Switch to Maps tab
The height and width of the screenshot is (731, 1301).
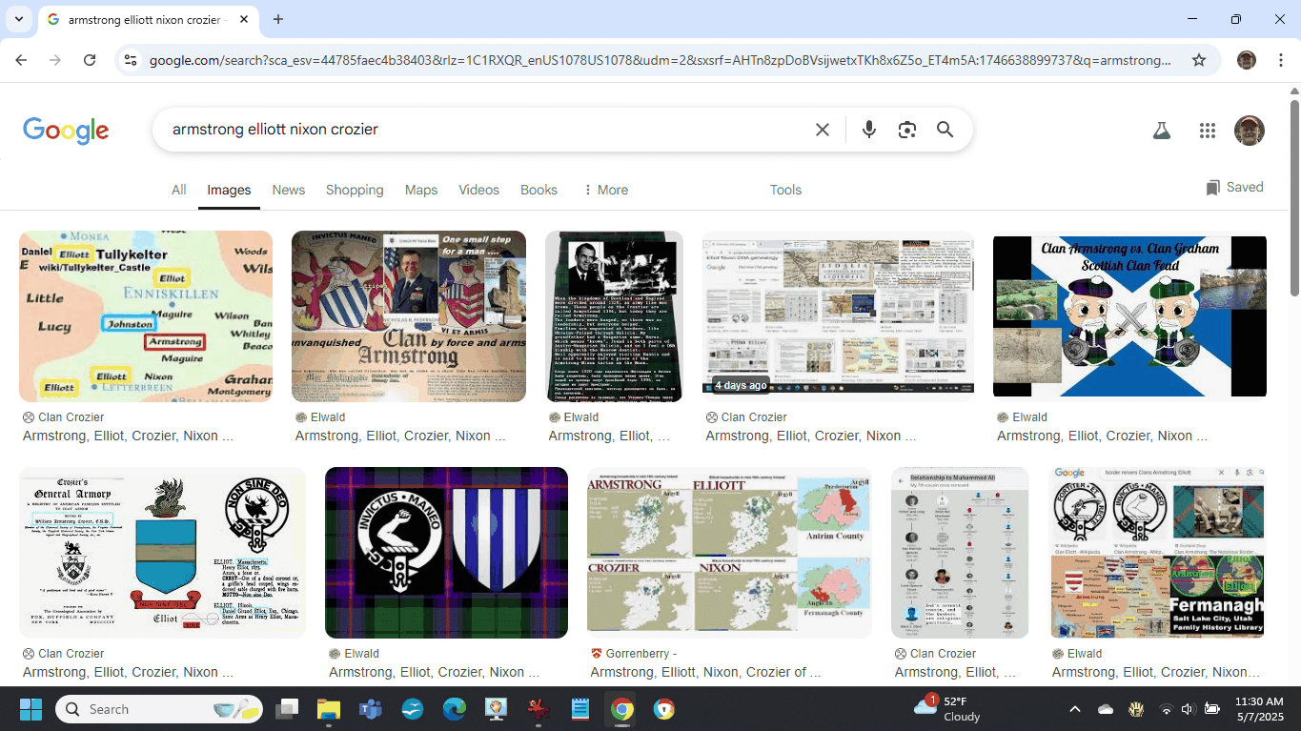[x=421, y=190]
